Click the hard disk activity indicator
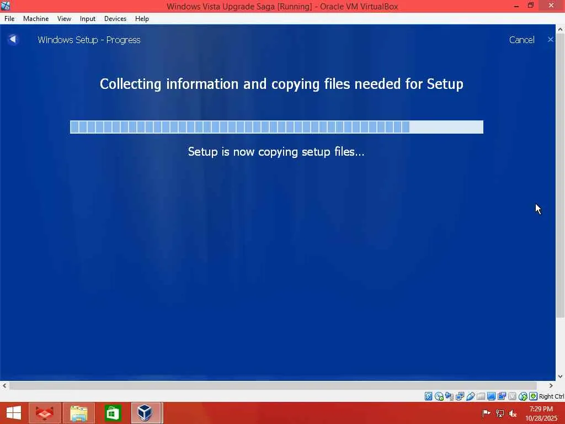This screenshot has height=424, width=565. [428, 396]
